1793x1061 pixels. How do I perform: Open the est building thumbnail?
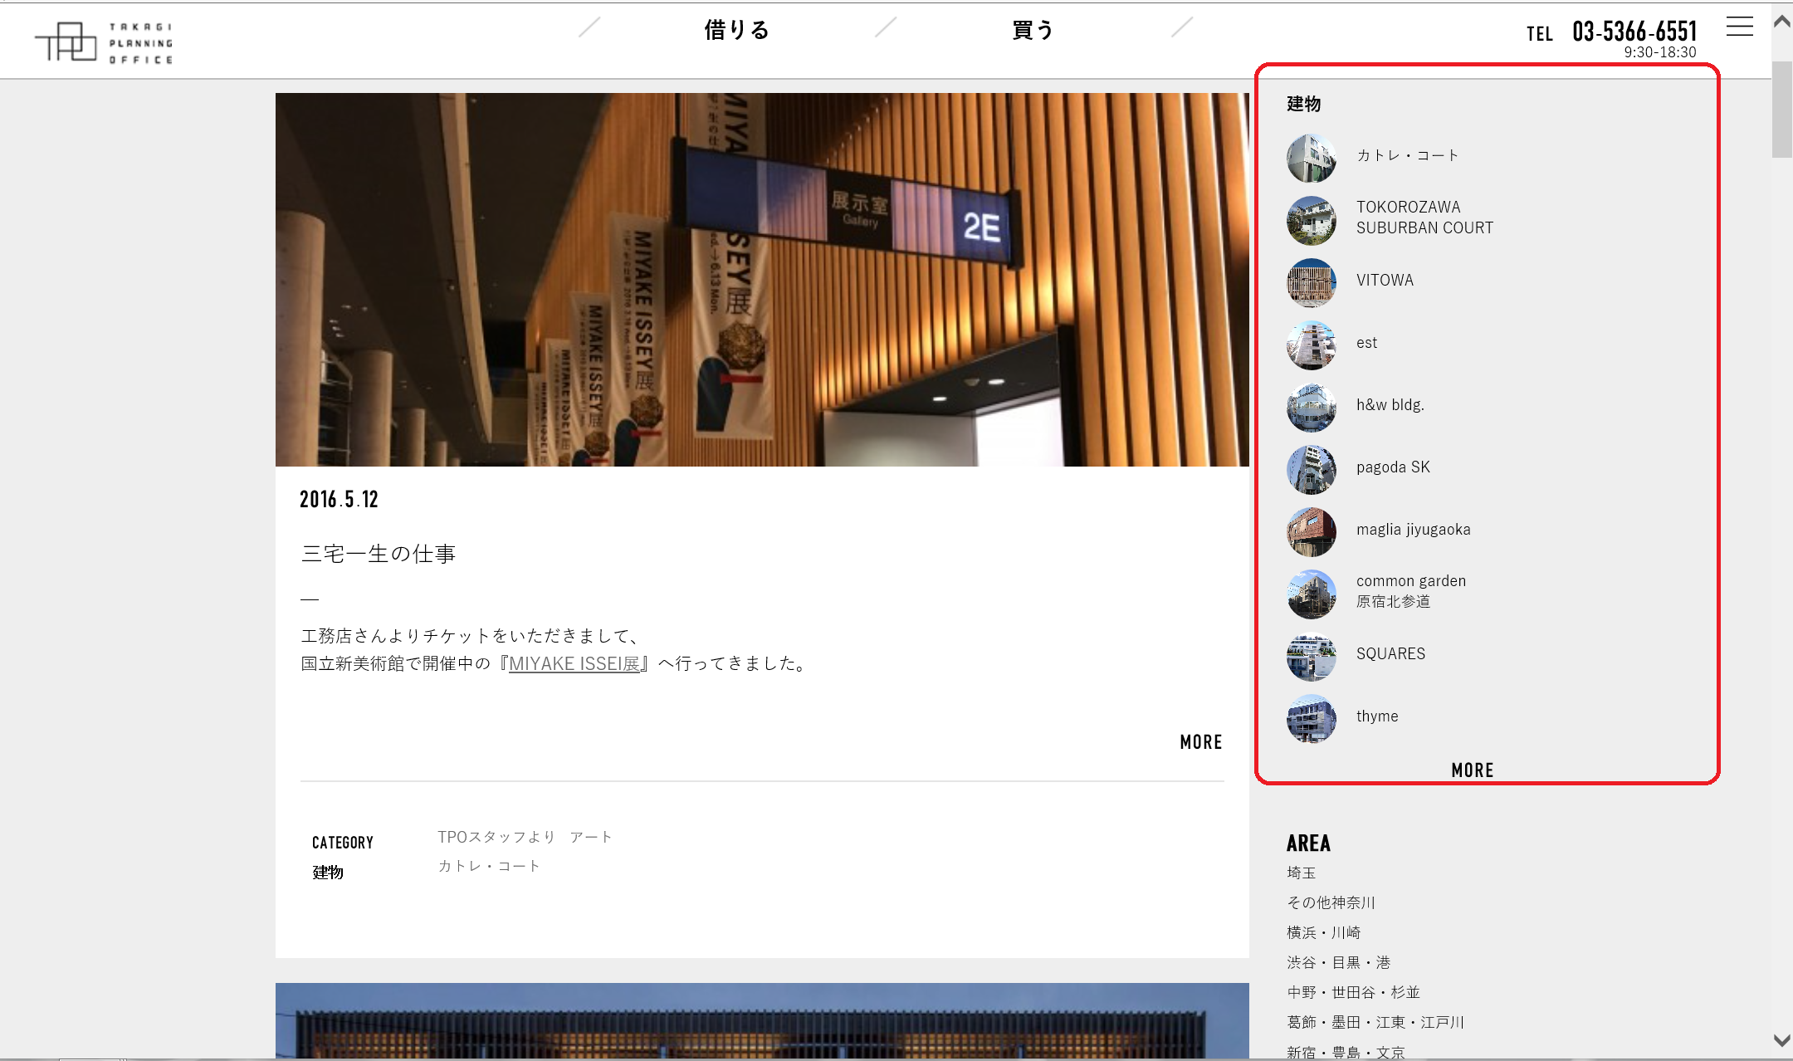(1312, 345)
